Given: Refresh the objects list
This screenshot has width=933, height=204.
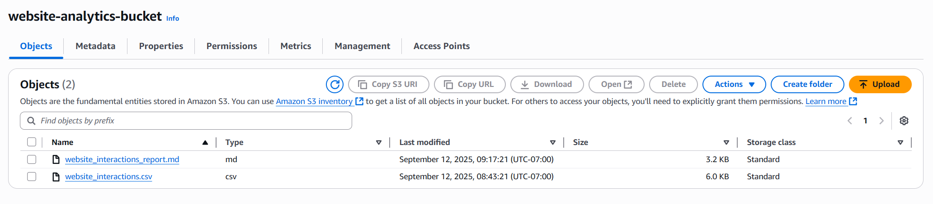Looking at the screenshot, I should pos(335,84).
